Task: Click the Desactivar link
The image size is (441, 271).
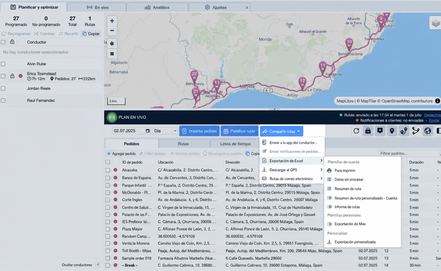Action: pyautogui.click(x=433, y=115)
